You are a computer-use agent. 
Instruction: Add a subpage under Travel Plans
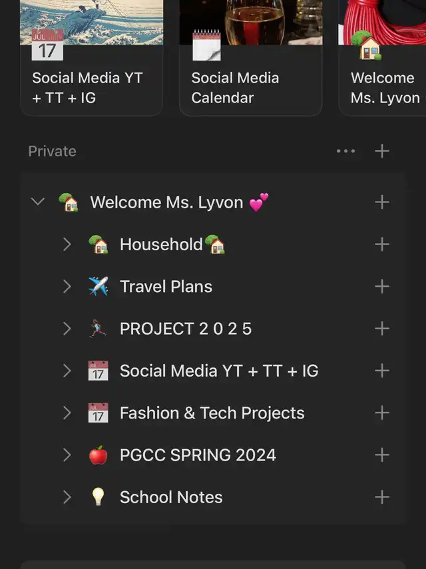pos(381,286)
